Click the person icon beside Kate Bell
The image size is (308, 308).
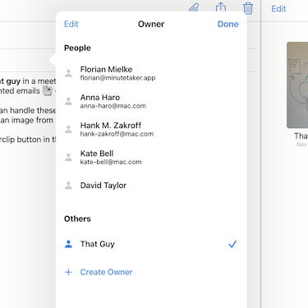(68, 157)
